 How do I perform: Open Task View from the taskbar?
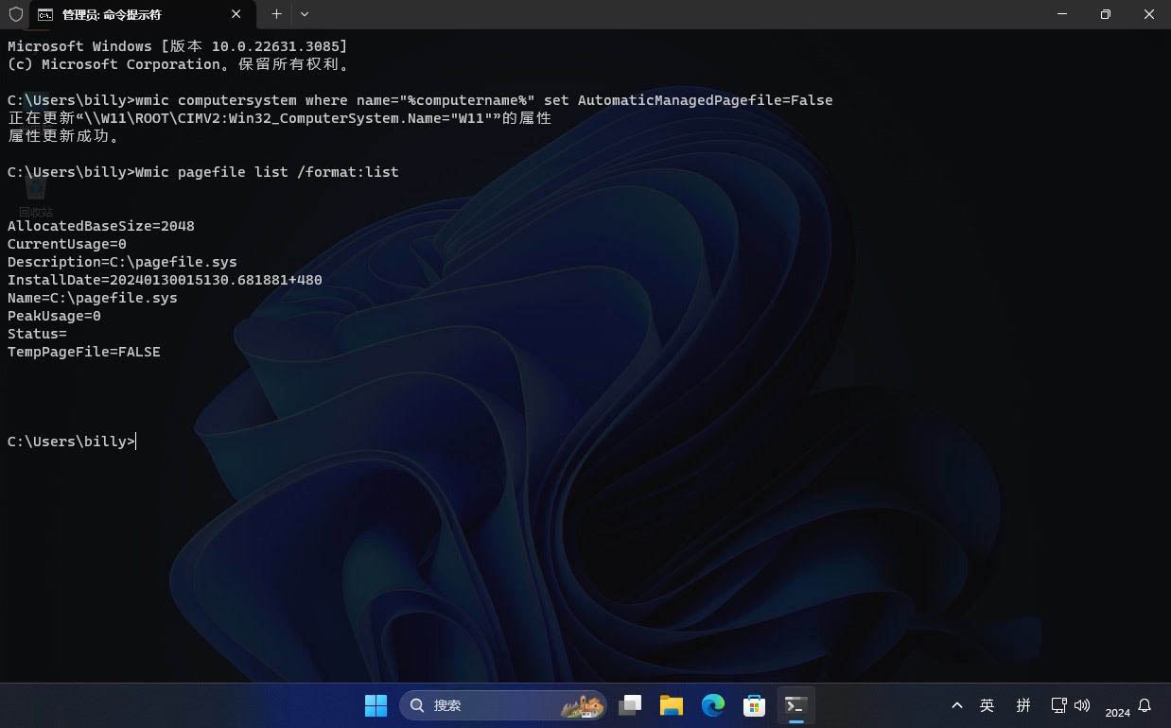pos(630,705)
